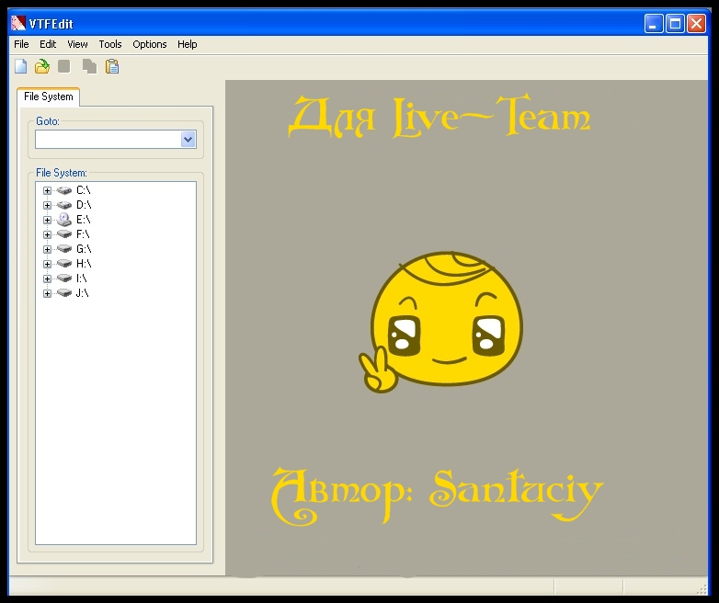Image resolution: width=719 pixels, height=603 pixels.
Task: Click the Open file toolbar icon
Action: pos(42,66)
